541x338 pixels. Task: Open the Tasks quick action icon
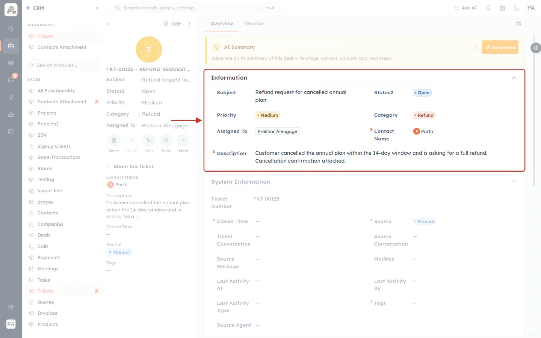(x=166, y=140)
